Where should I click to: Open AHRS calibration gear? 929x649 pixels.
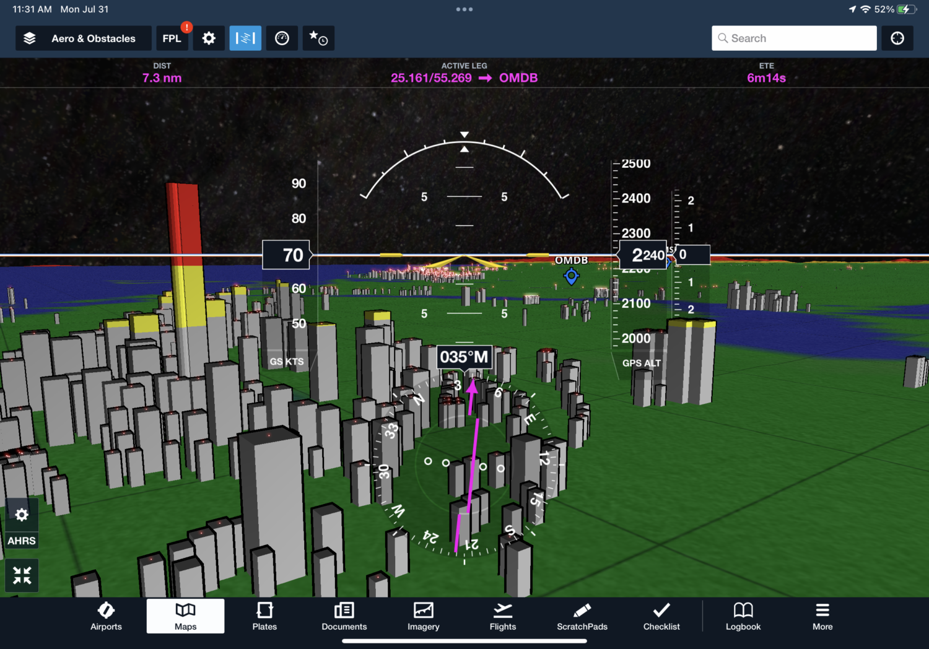22,515
